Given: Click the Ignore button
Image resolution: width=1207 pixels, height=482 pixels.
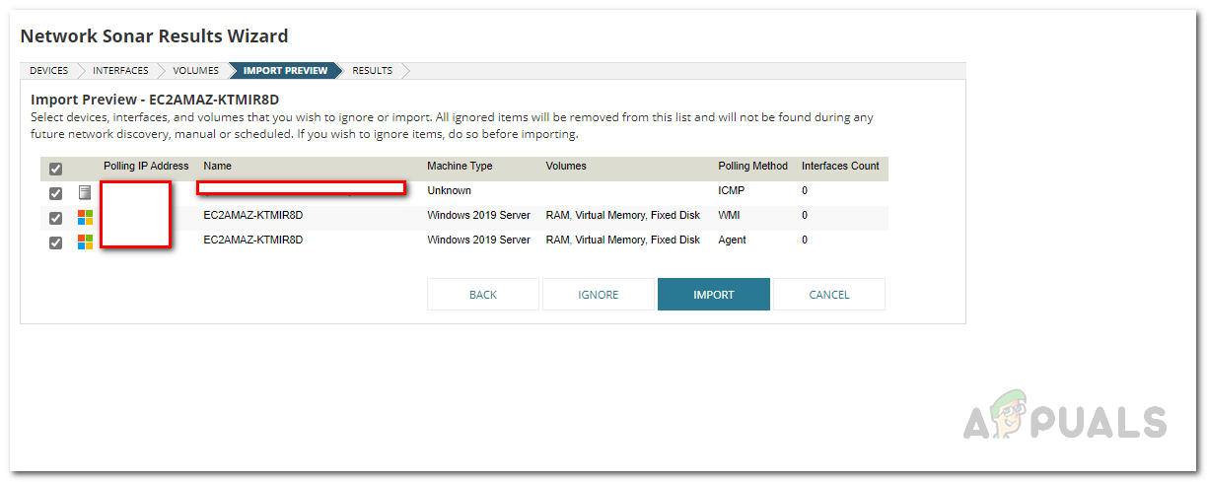Looking at the screenshot, I should pyautogui.click(x=599, y=295).
